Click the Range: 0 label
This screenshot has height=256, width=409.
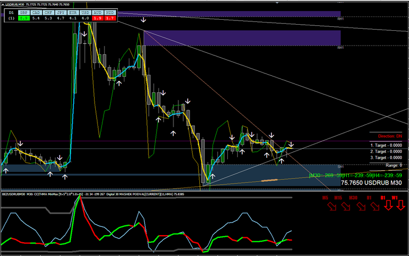(x=394, y=165)
